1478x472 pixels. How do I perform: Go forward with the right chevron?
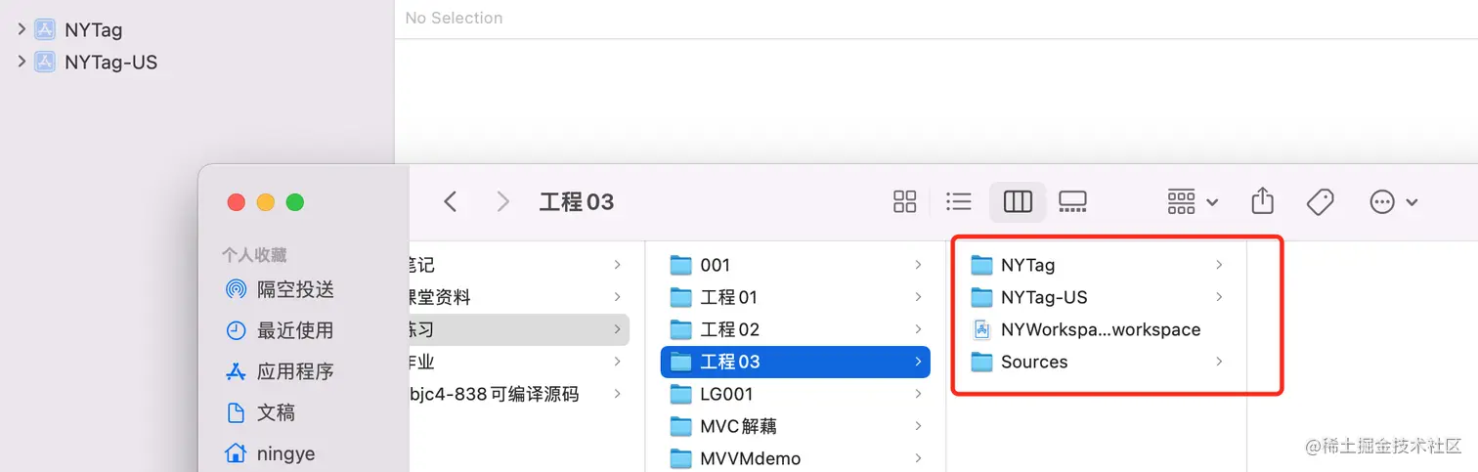pyautogui.click(x=503, y=202)
